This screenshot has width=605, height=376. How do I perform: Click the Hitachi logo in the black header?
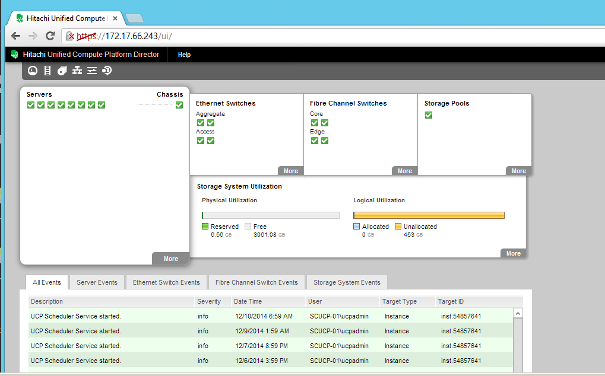click(15, 55)
